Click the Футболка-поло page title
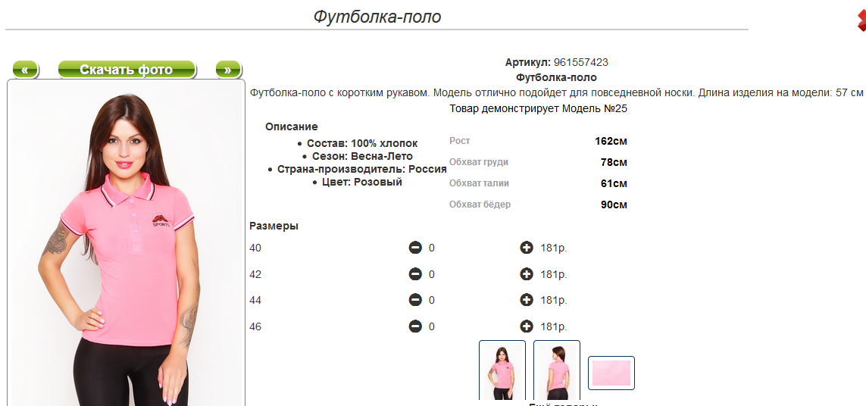 tap(377, 17)
